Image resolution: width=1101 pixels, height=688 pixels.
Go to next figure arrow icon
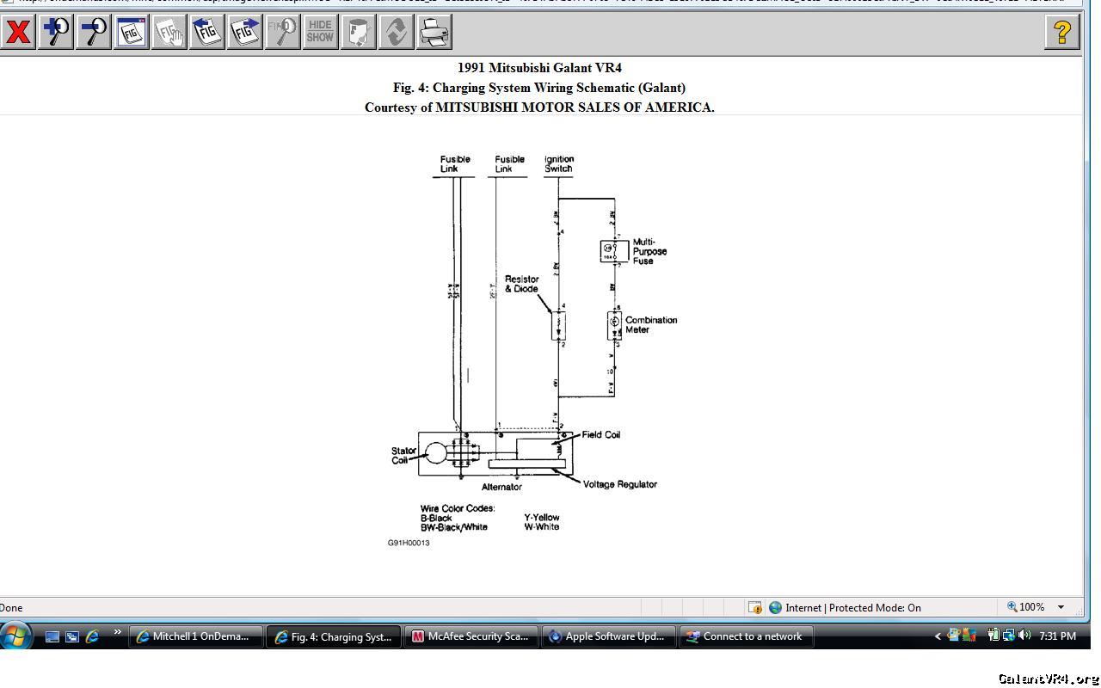click(x=245, y=33)
